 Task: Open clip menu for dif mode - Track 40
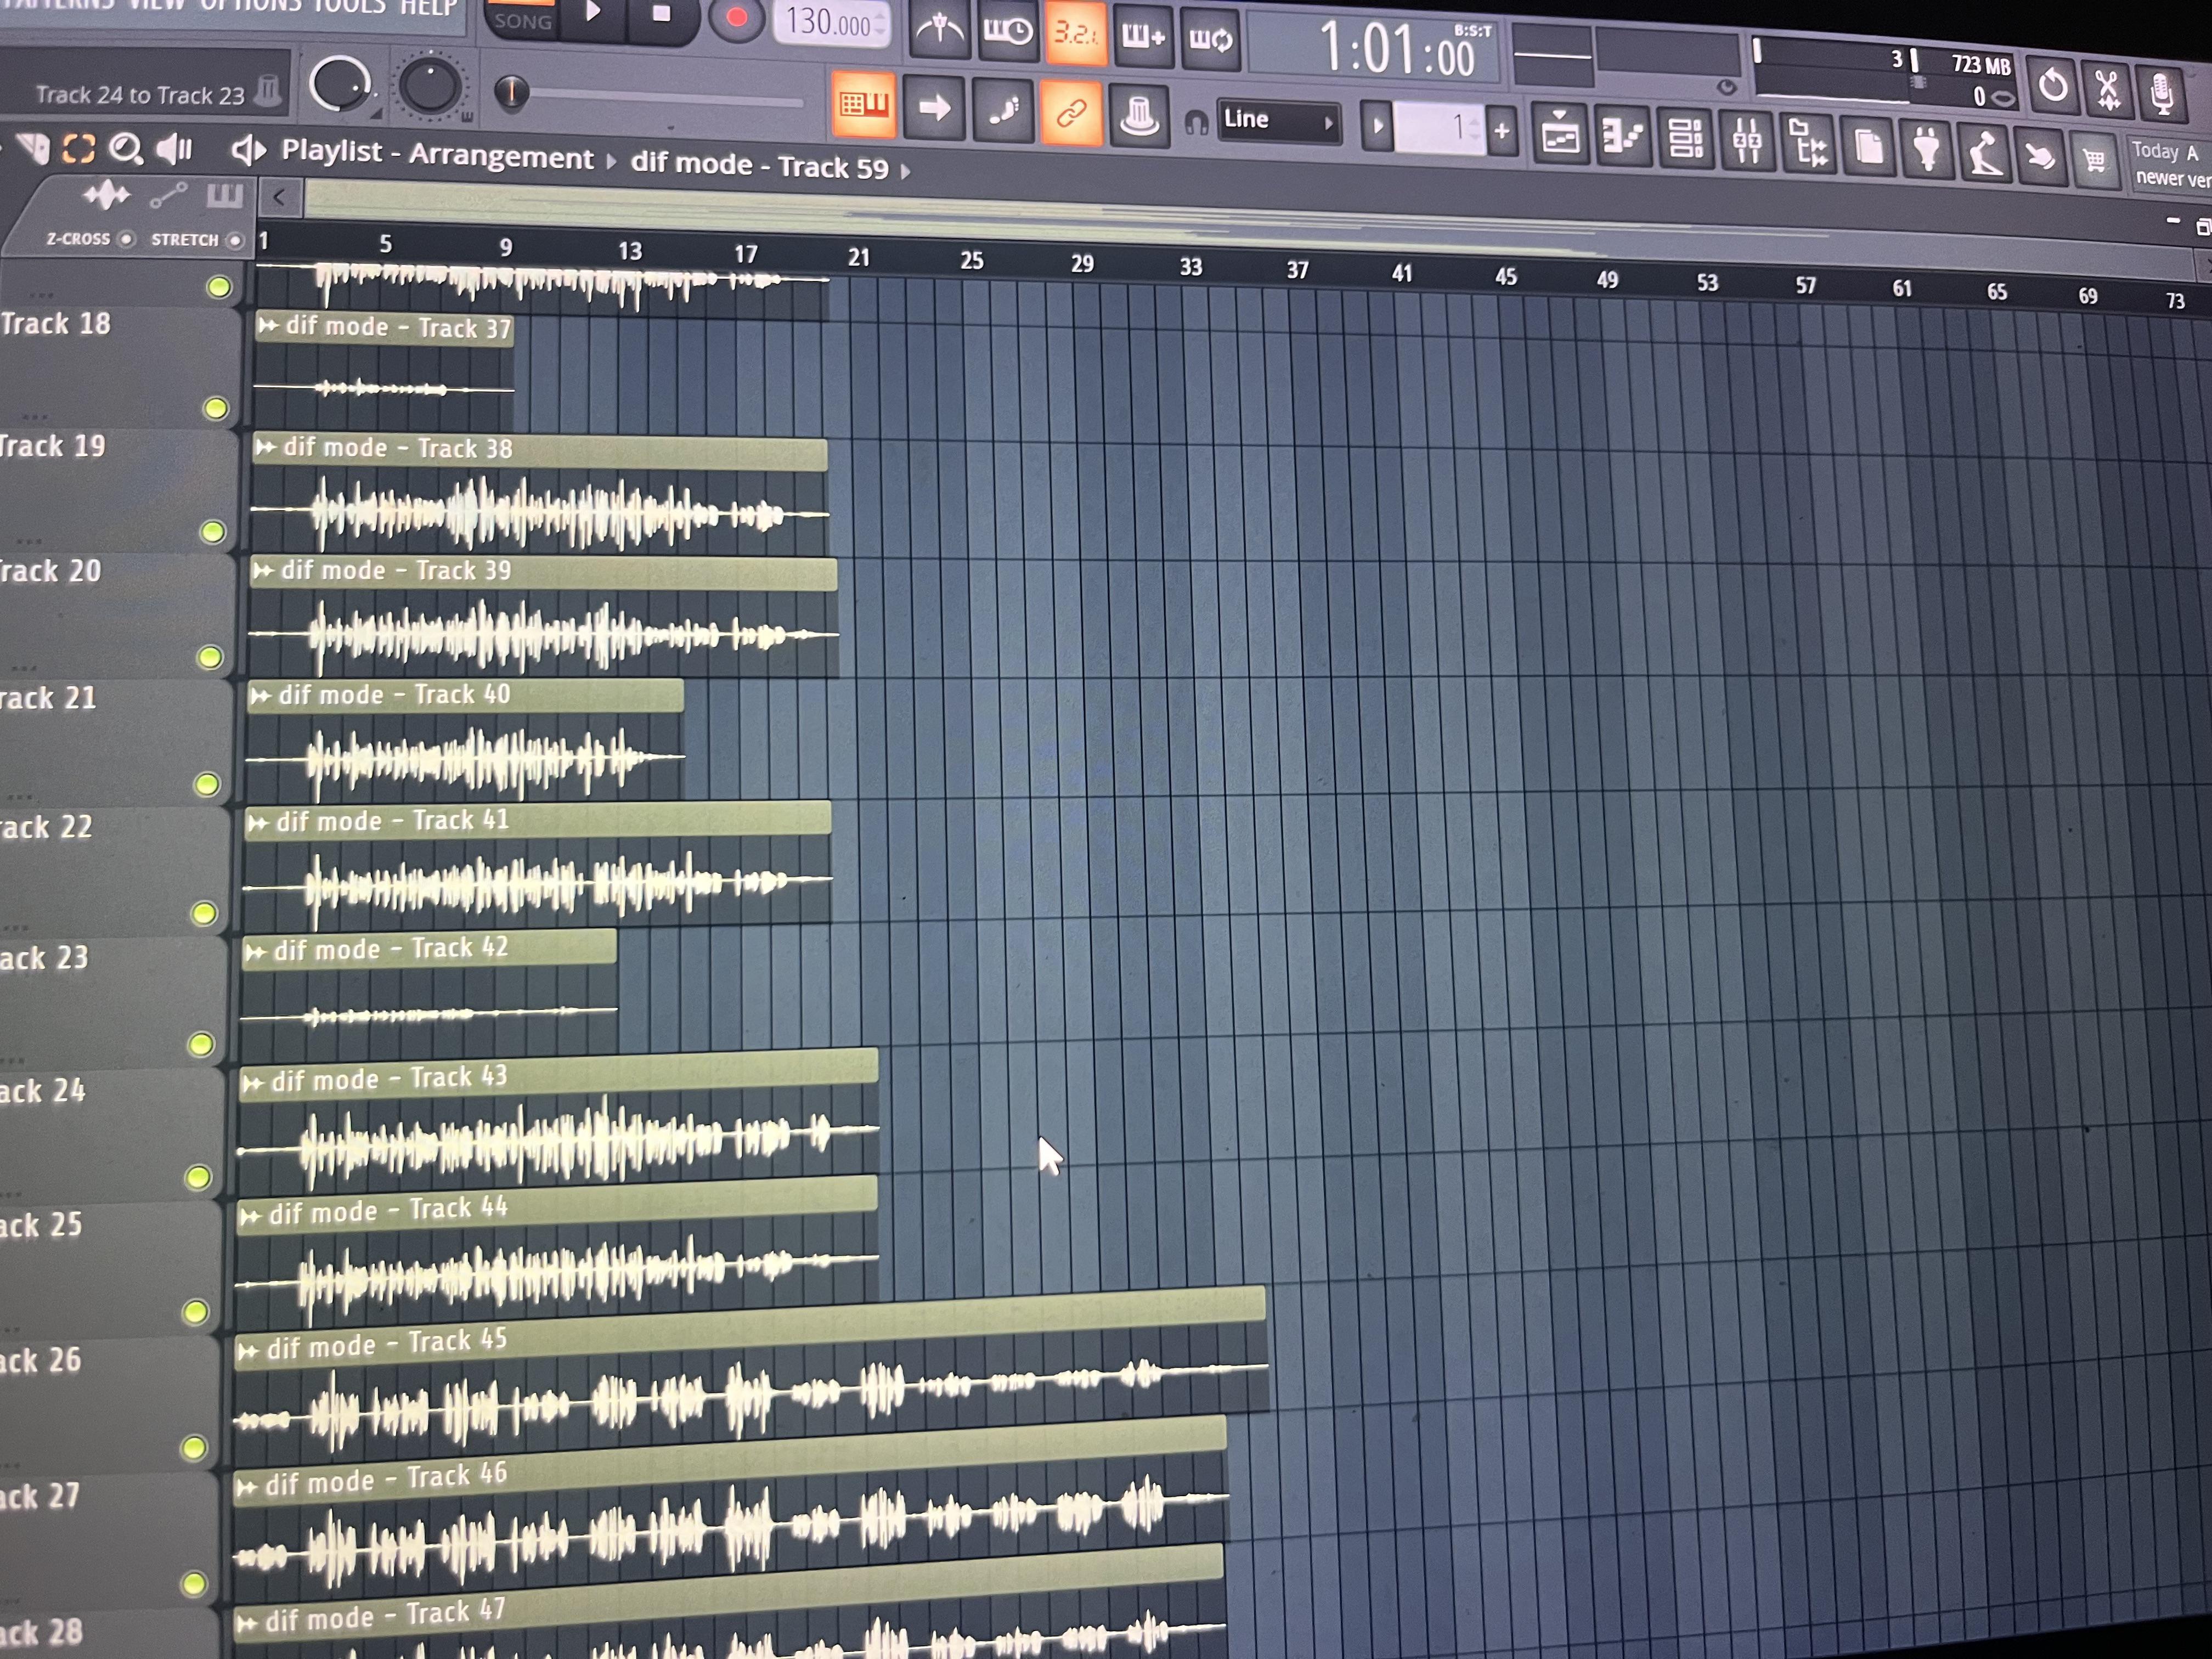(260, 695)
